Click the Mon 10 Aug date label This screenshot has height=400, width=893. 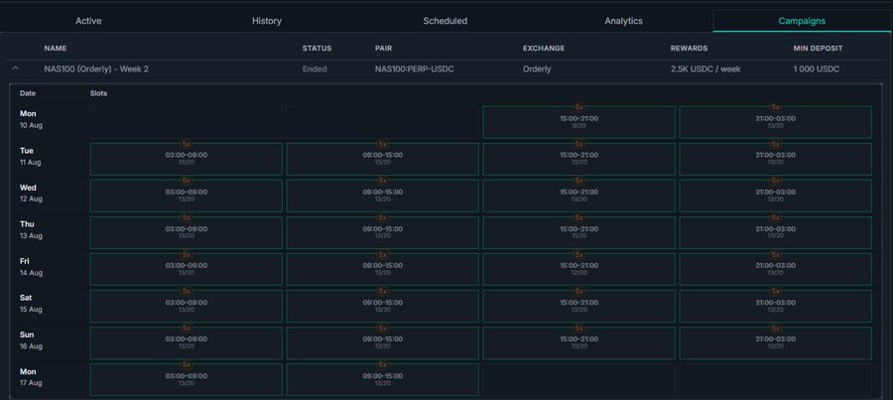click(31, 119)
